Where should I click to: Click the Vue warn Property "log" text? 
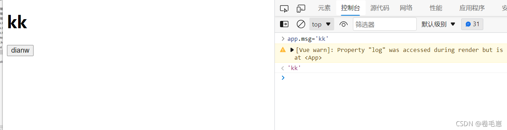[x=399, y=50]
